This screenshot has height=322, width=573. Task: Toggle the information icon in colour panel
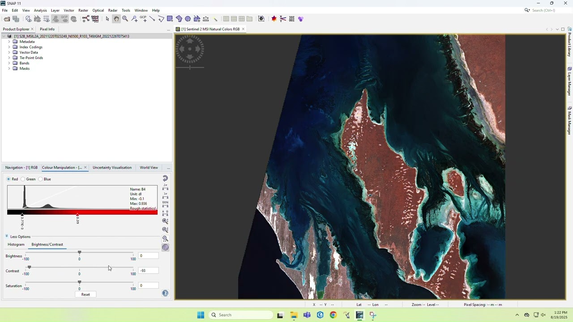click(x=165, y=247)
